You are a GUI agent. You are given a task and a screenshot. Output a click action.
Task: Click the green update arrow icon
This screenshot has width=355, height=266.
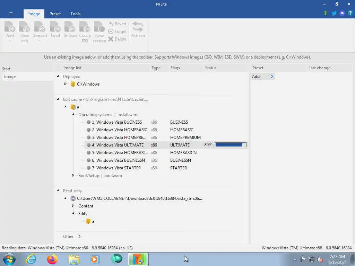[x=326, y=13]
